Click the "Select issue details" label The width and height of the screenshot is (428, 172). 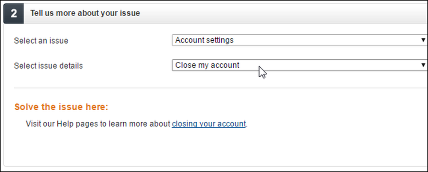click(x=48, y=66)
